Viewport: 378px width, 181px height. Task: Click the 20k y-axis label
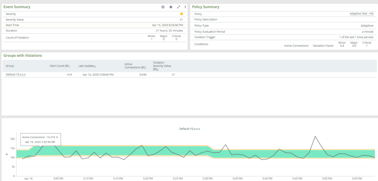coord(13,139)
